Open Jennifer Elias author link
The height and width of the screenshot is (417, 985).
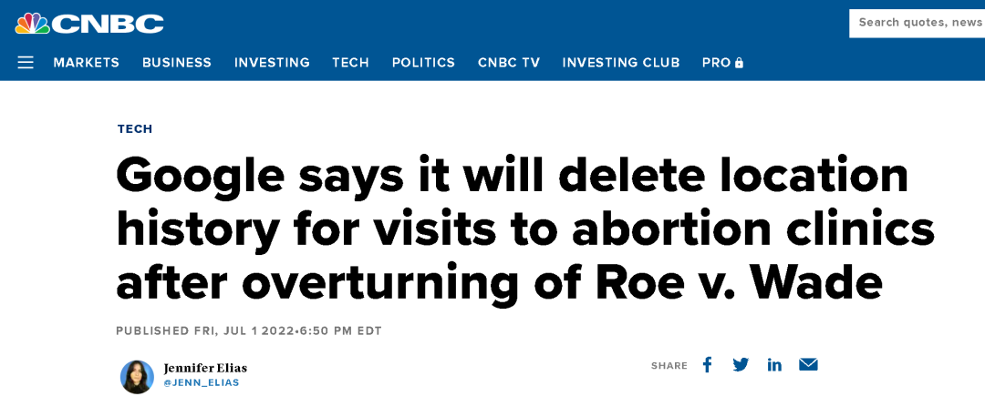(x=205, y=368)
